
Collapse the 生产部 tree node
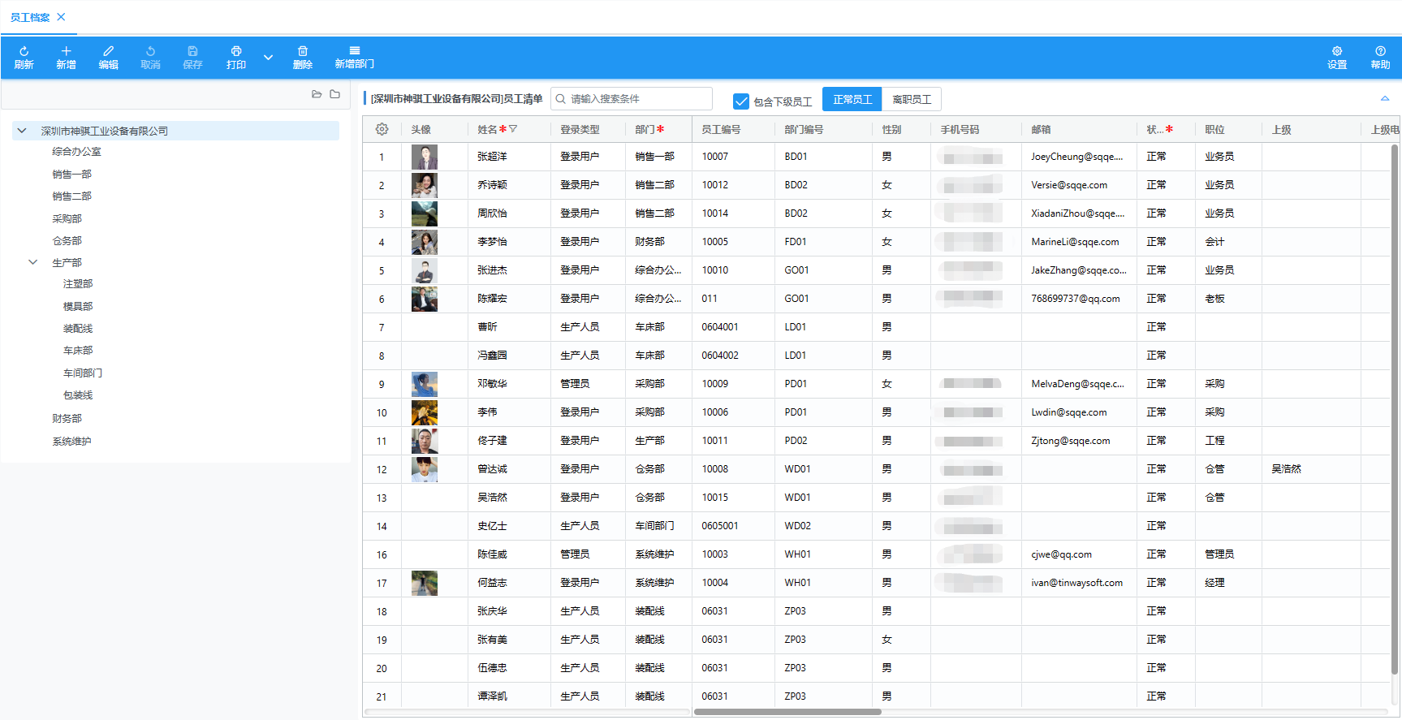pos(33,262)
